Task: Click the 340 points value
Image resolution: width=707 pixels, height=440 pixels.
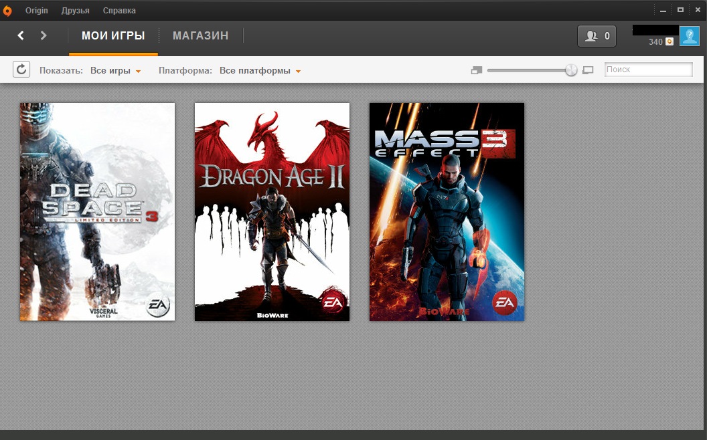Action: click(x=655, y=42)
